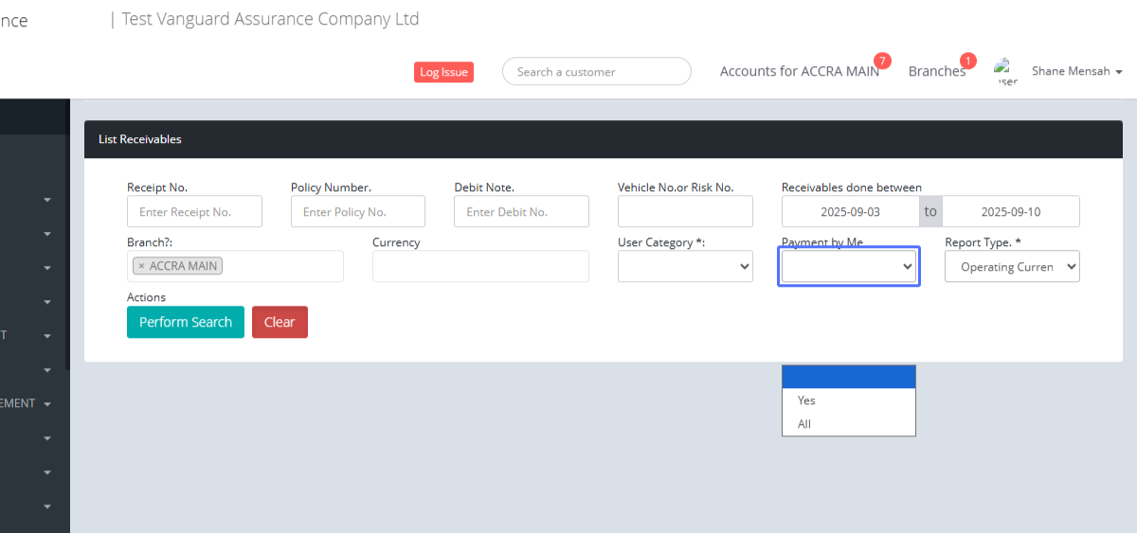Remove the ACCRA MAIN branch tag

click(x=141, y=266)
